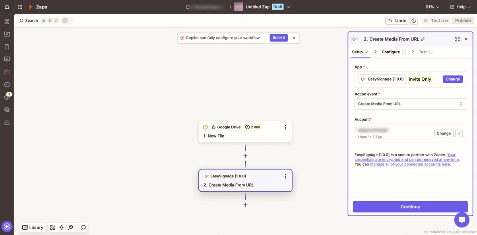The height and width of the screenshot is (235, 477).
Task: Click the magnifier icon in bottom toolbar
Action: [83, 227]
